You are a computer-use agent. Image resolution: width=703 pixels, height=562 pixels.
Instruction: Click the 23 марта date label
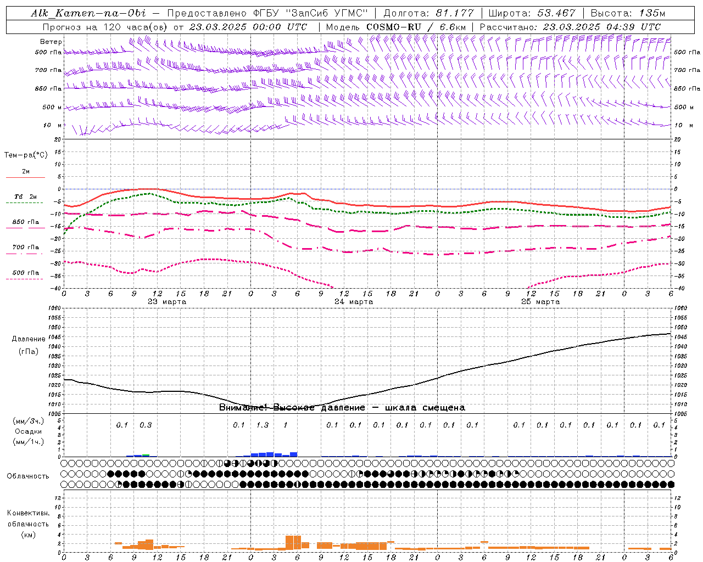167,302
